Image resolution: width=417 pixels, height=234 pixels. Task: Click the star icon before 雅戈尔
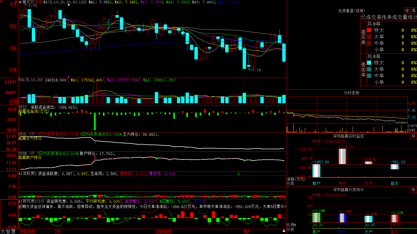tap(20, 2)
